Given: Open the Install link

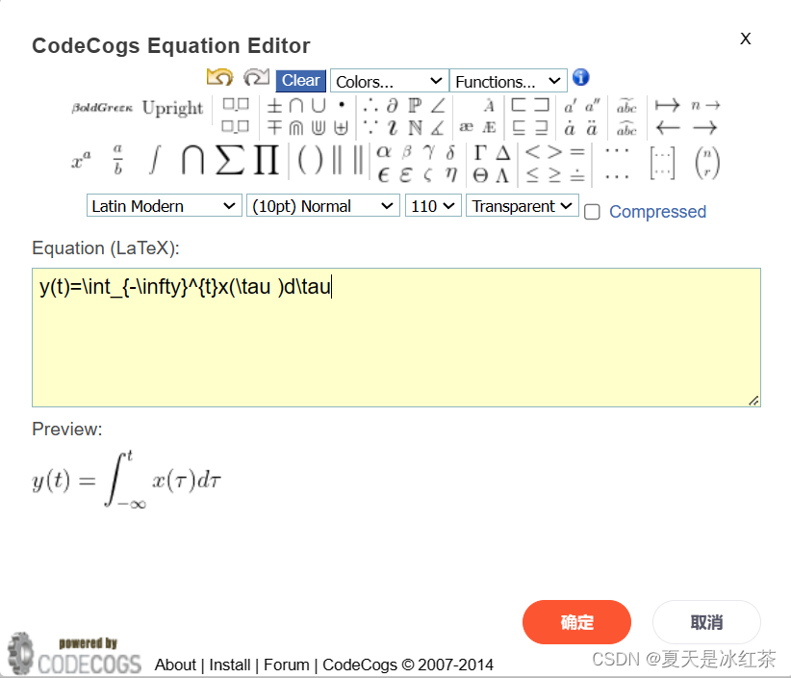Looking at the screenshot, I should [230, 665].
